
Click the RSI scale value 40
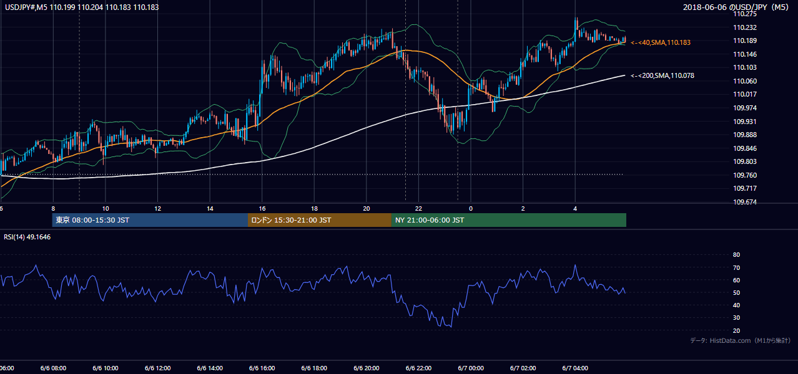pyautogui.click(x=736, y=305)
